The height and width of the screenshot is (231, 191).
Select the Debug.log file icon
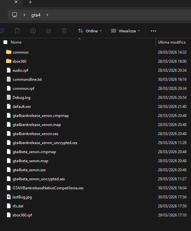click(x=9, y=97)
